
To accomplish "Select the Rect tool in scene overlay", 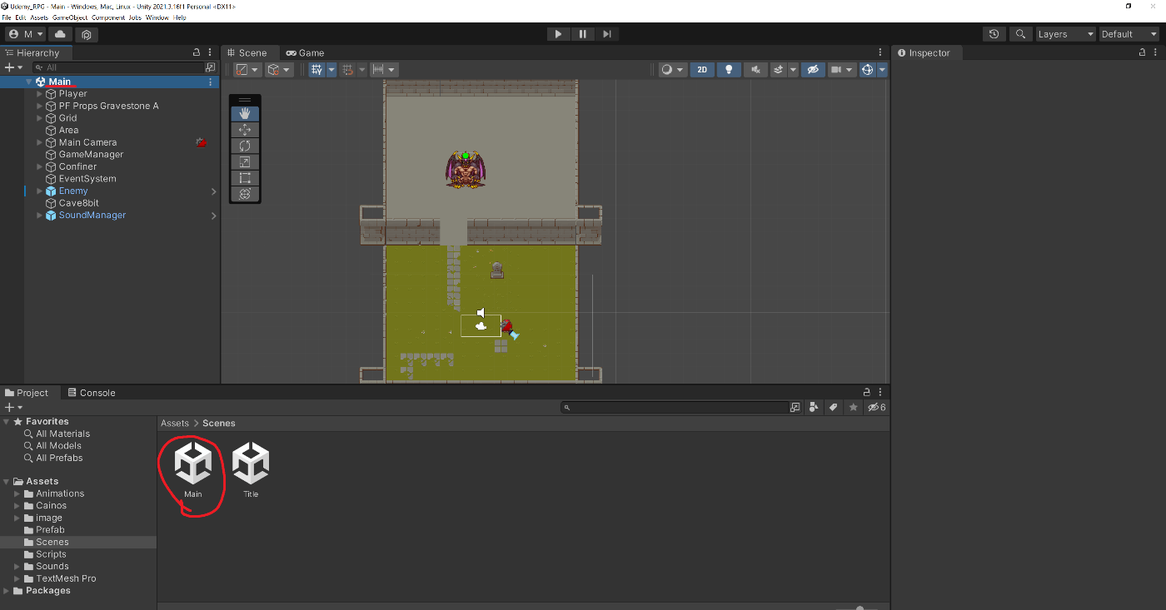I will [245, 177].
